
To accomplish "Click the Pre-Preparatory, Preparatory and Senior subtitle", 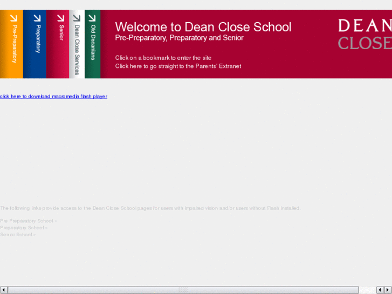I will click(179, 38).
